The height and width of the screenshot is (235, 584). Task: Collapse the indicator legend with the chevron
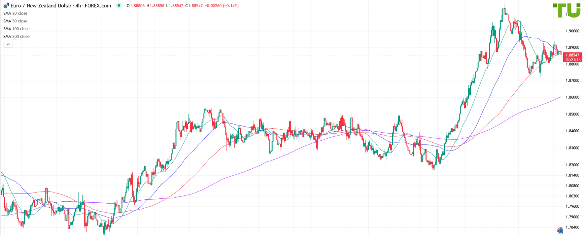coord(8,44)
